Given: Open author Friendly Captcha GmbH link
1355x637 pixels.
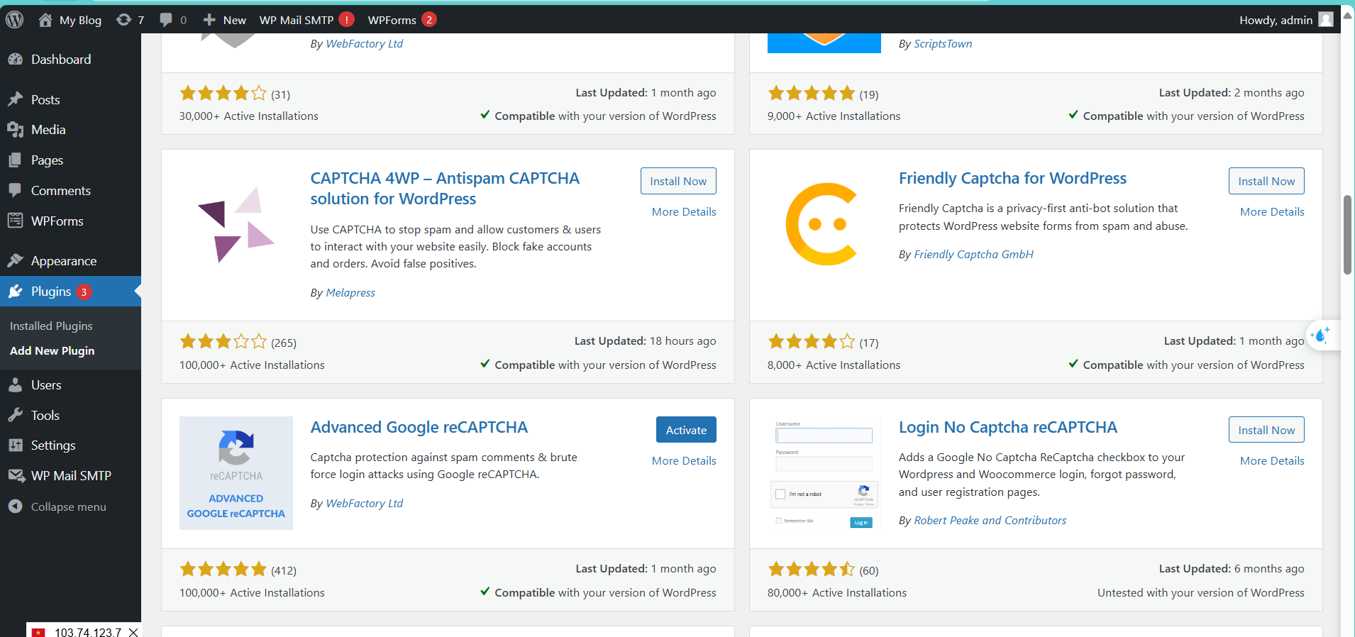Looking at the screenshot, I should [x=973, y=255].
